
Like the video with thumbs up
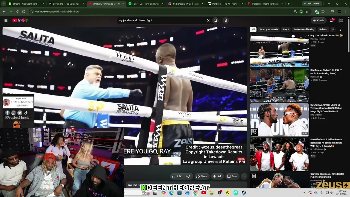[x=177, y=176]
